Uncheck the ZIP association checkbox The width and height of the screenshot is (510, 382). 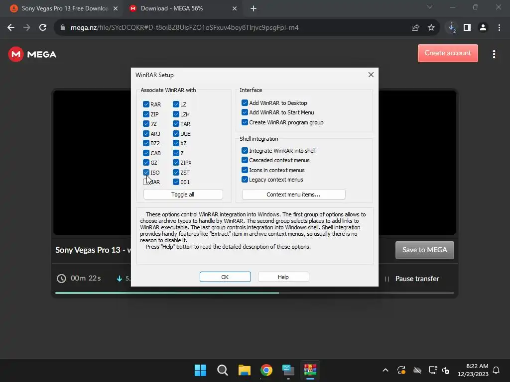(146, 114)
